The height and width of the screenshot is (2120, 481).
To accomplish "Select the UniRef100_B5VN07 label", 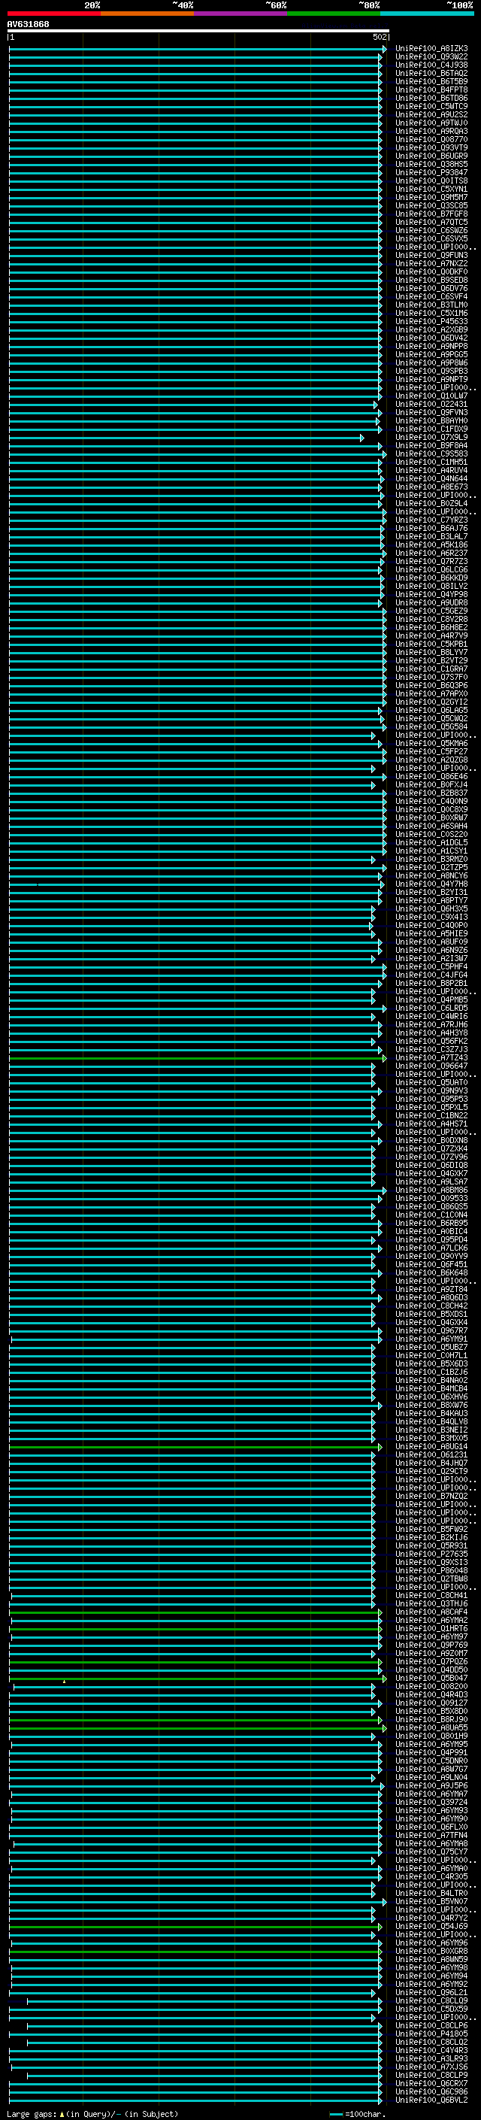I will [431, 1902].
